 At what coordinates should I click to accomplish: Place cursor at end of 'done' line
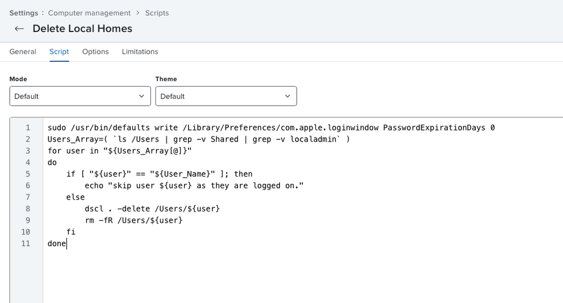67,243
